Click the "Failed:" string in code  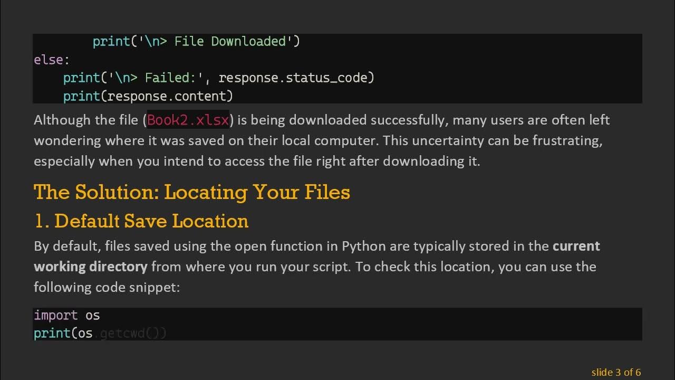167,78
